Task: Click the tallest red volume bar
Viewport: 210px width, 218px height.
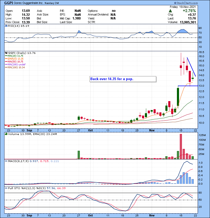Action: [x=181, y=147]
